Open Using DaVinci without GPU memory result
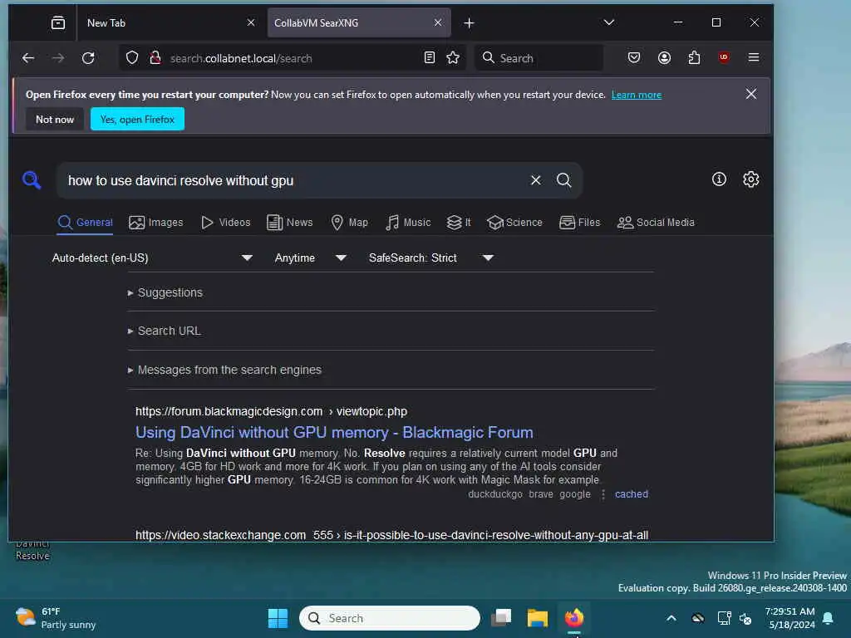This screenshot has width=851, height=638. click(334, 432)
